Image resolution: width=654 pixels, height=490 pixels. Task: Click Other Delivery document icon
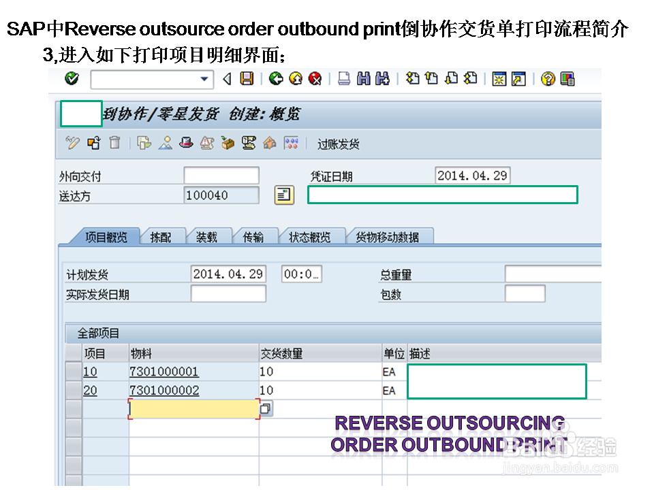(x=94, y=143)
